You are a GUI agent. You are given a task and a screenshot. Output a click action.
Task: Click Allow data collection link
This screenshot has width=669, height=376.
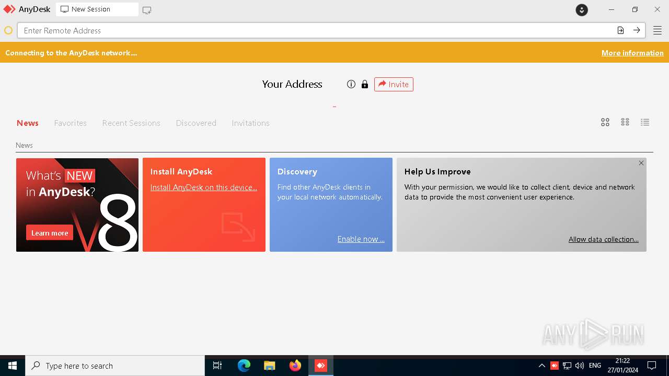point(604,239)
